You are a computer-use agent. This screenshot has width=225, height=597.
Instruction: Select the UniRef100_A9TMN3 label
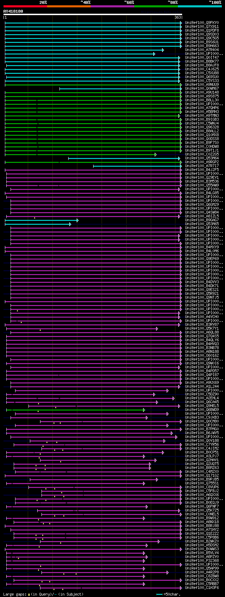click(x=202, y=115)
